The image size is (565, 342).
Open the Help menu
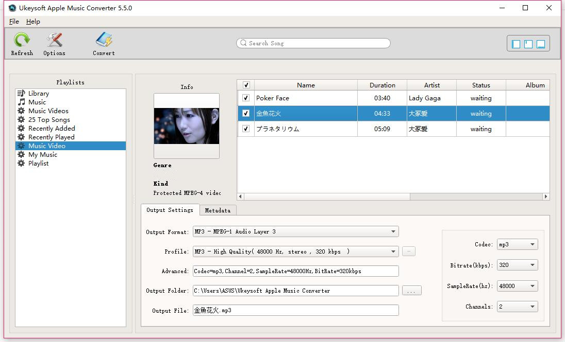coord(33,22)
